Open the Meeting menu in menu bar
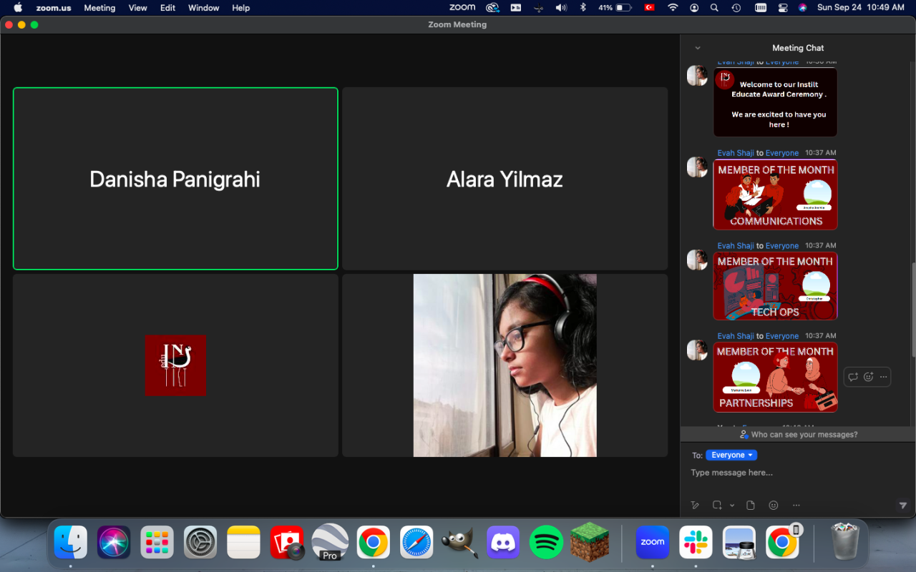Image resolution: width=916 pixels, height=572 pixels. (x=99, y=8)
